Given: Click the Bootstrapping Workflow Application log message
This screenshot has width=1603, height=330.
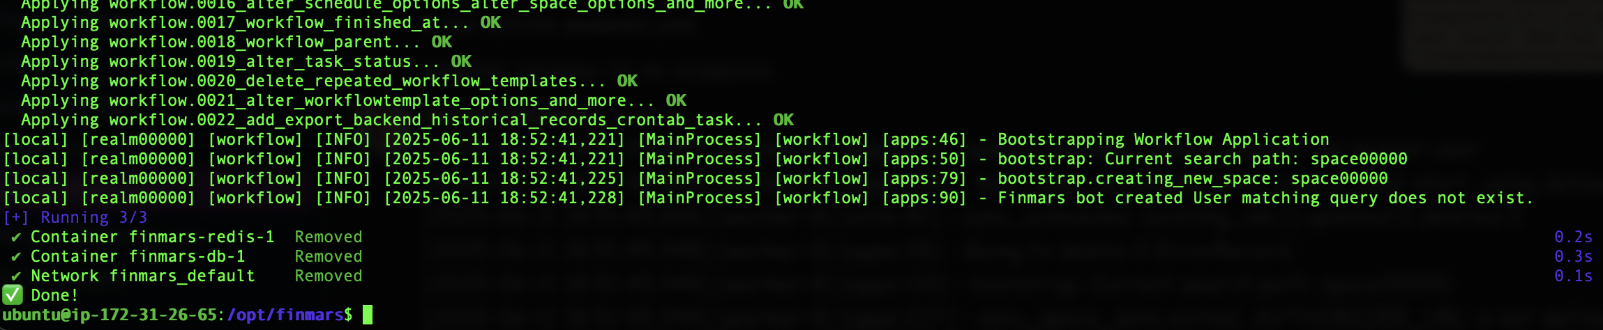Looking at the screenshot, I should [x=1163, y=139].
